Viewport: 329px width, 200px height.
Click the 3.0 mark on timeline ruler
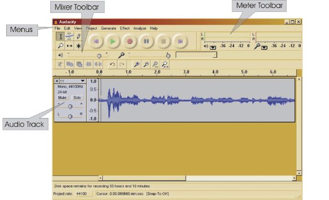click(x=186, y=72)
